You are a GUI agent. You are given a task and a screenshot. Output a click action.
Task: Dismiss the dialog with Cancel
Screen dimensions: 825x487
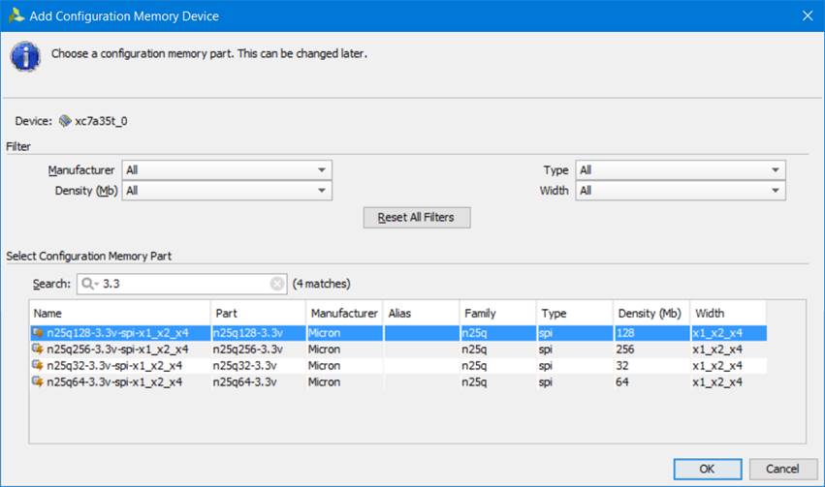coord(782,469)
